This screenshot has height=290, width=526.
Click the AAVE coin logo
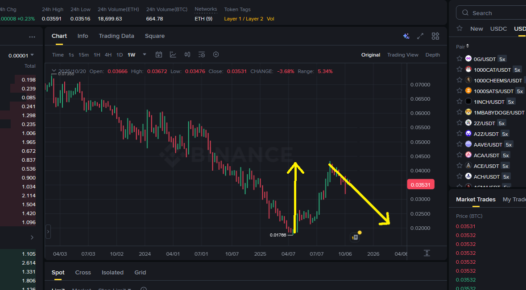coord(468,144)
